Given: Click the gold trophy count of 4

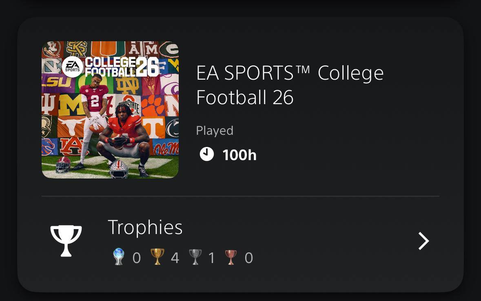Looking at the screenshot, I should tap(175, 258).
